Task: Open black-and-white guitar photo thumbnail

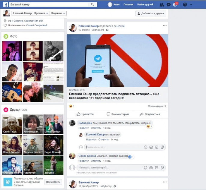Action: (53, 51)
